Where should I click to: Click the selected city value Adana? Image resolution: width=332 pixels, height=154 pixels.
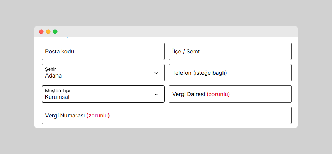(53, 76)
